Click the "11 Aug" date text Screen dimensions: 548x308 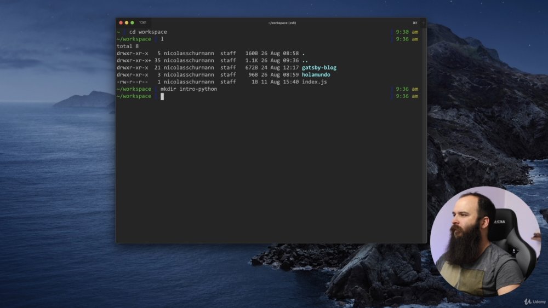click(270, 82)
